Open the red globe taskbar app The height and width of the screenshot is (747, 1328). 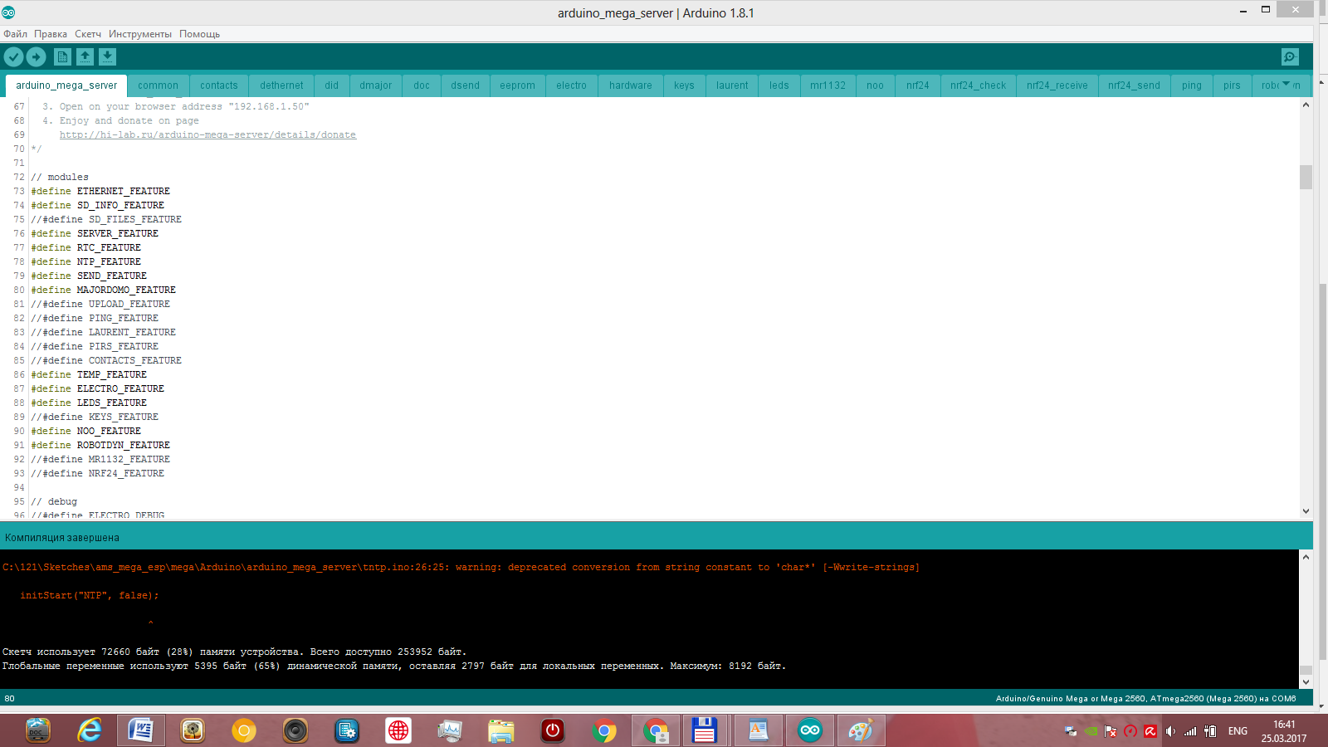click(x=398, y=730)
